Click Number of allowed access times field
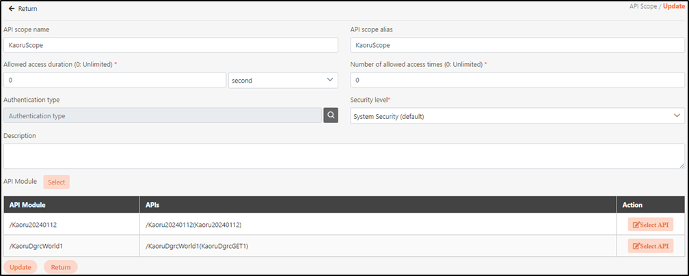Image resolution: width=689 pixels, height=276 pixels. [x=517, y=80]
